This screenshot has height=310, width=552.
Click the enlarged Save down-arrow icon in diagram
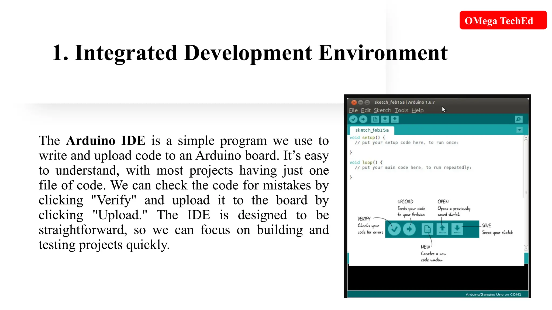click(457, 229)
